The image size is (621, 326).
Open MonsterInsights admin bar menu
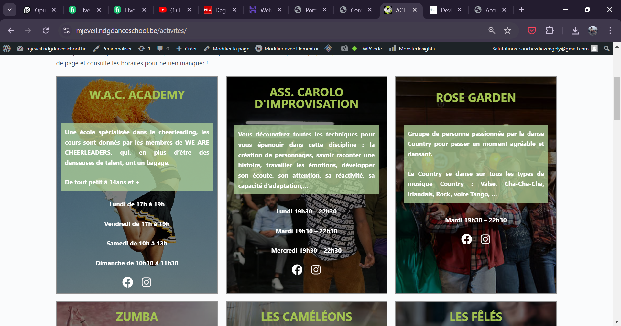click(x=412, y=49)
